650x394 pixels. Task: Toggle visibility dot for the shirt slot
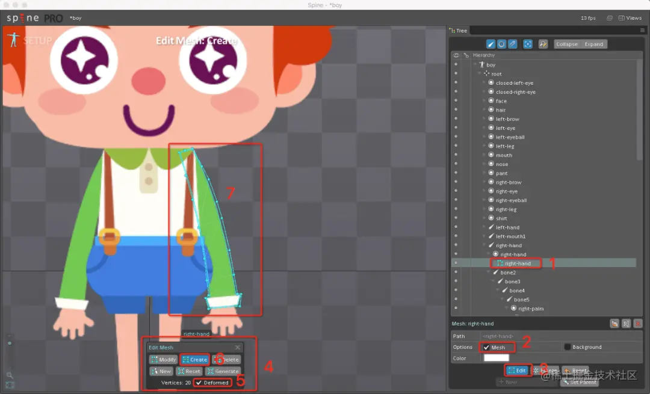(x=456, y=218)
